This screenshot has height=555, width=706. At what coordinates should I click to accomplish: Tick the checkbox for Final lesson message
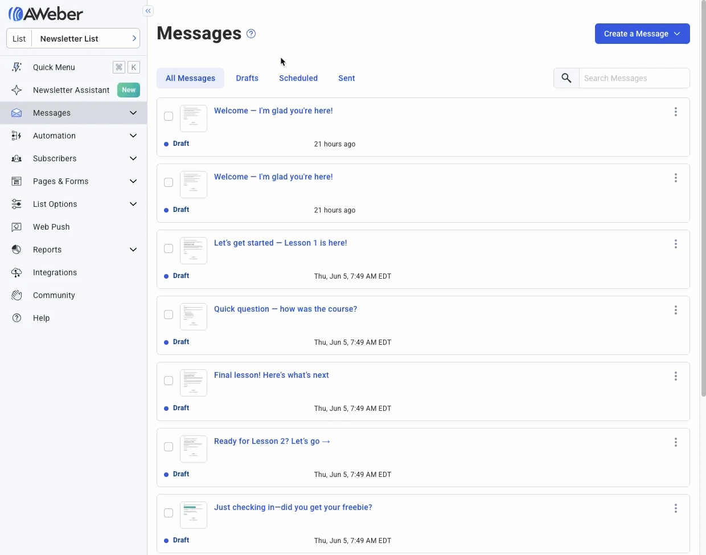pos(169,381)
